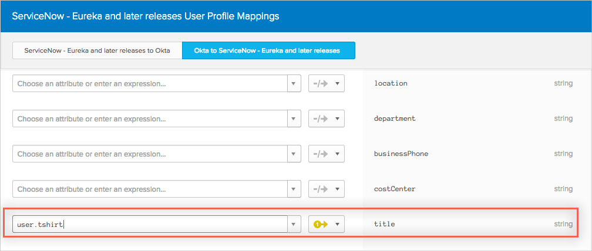Image resolution: width=592 pixels, height=251 pixels.
Task: Open the attribute dropdown arrow for department
Action: (294, 118)
